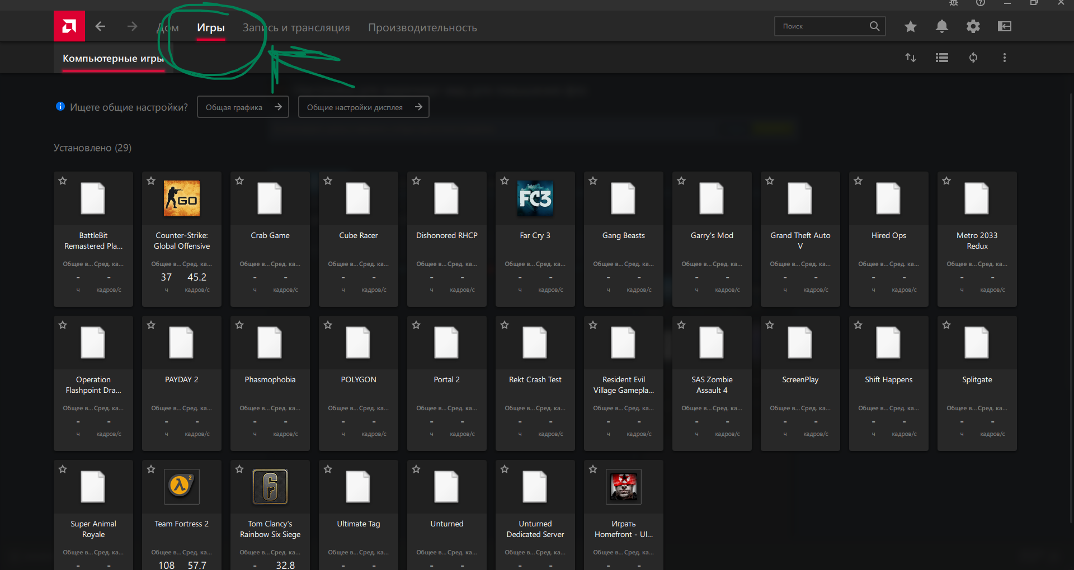Switch to the Игры tab
Viewport: 1074px width, 570px height.
(211, 27)
